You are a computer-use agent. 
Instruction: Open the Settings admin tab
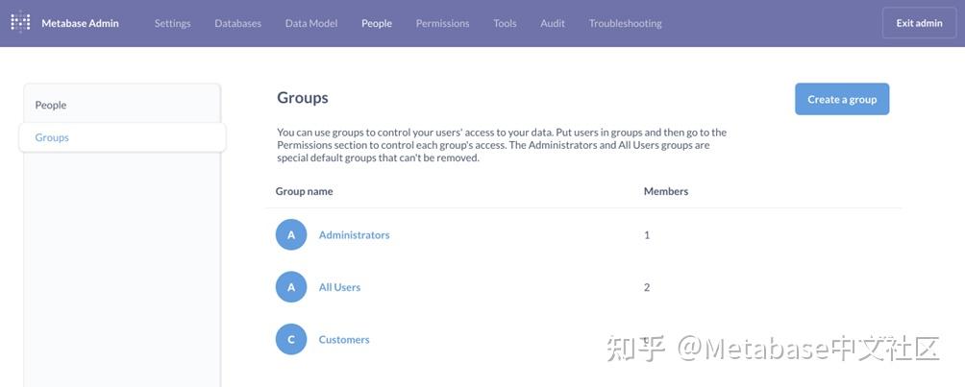172,23
